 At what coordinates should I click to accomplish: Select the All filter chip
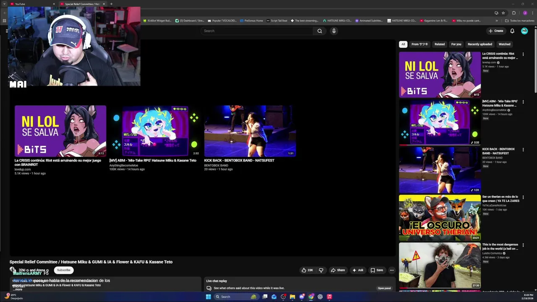click(x=403, y=44)
